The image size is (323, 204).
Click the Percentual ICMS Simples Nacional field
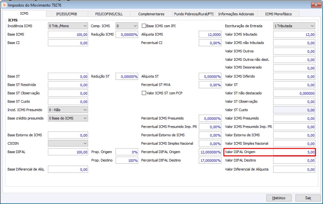pos(210,144)
